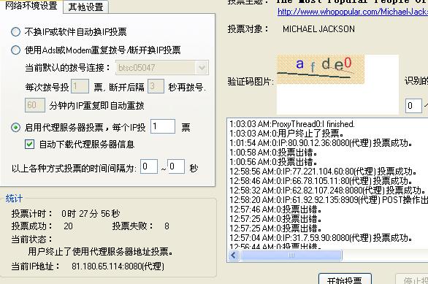Viewport: 428px width, 284px height.
Task: Click status text 用户终止了使用代理服务器地址投票
Action: pyautogui.click(x=101, y=251)
